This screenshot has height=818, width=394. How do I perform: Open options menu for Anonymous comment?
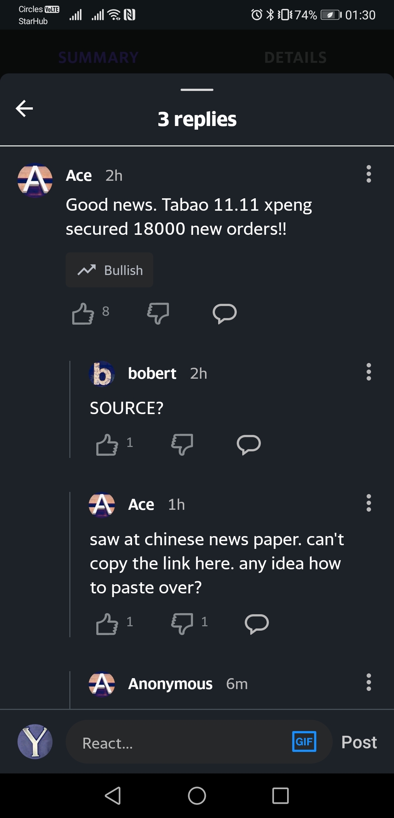coord(369,682)
